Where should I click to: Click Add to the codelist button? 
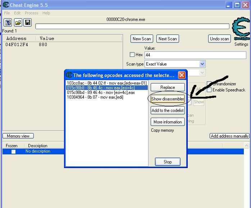tap(168, 110)
